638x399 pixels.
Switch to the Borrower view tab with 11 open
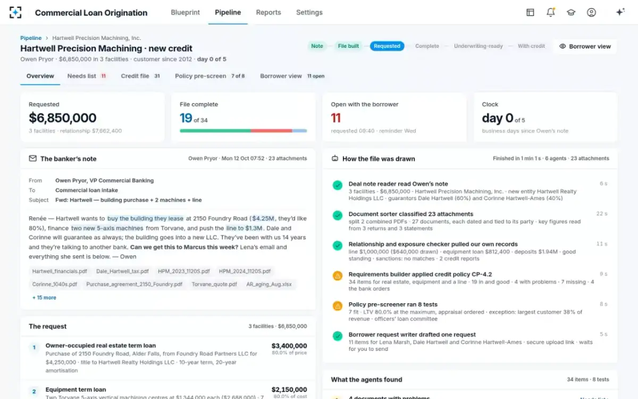coord(292,76)
